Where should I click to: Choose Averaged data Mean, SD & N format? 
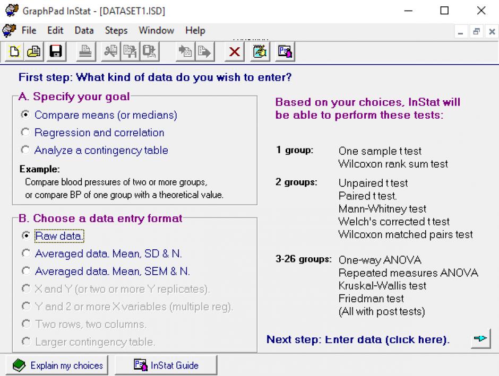pyautogui.click(x=102, y=253)
